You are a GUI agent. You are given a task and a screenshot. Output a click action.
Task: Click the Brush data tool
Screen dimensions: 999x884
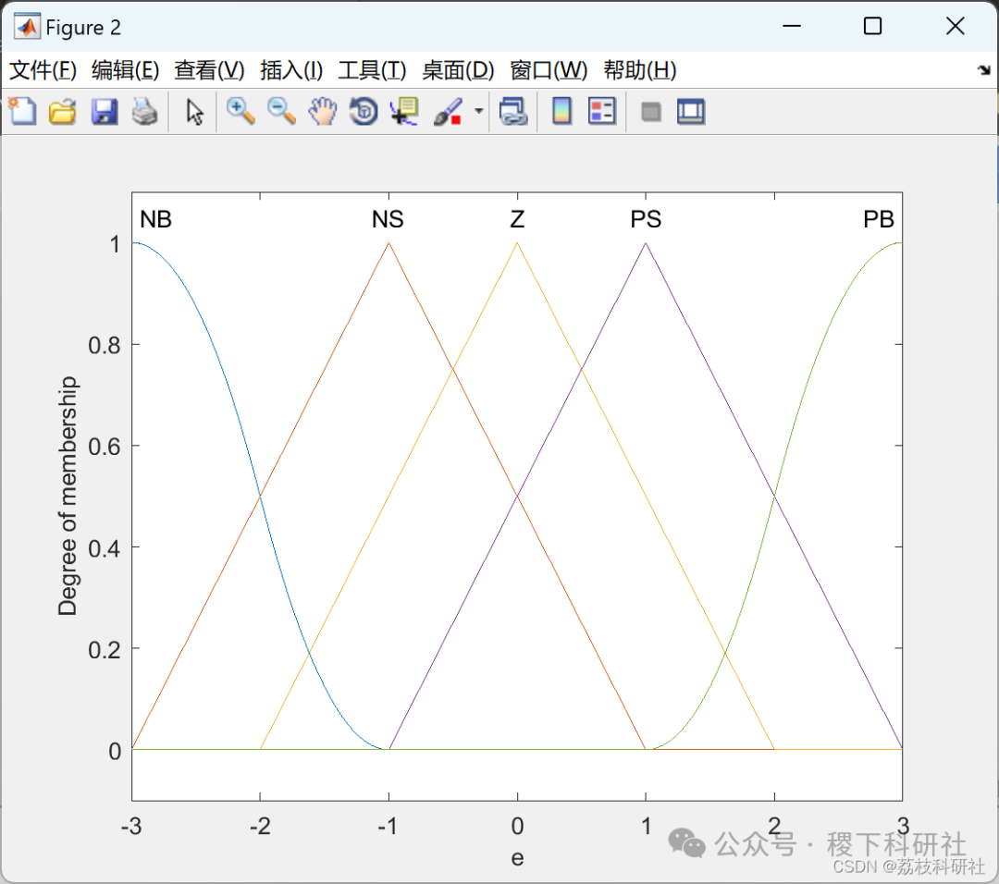tap(448, 112)
